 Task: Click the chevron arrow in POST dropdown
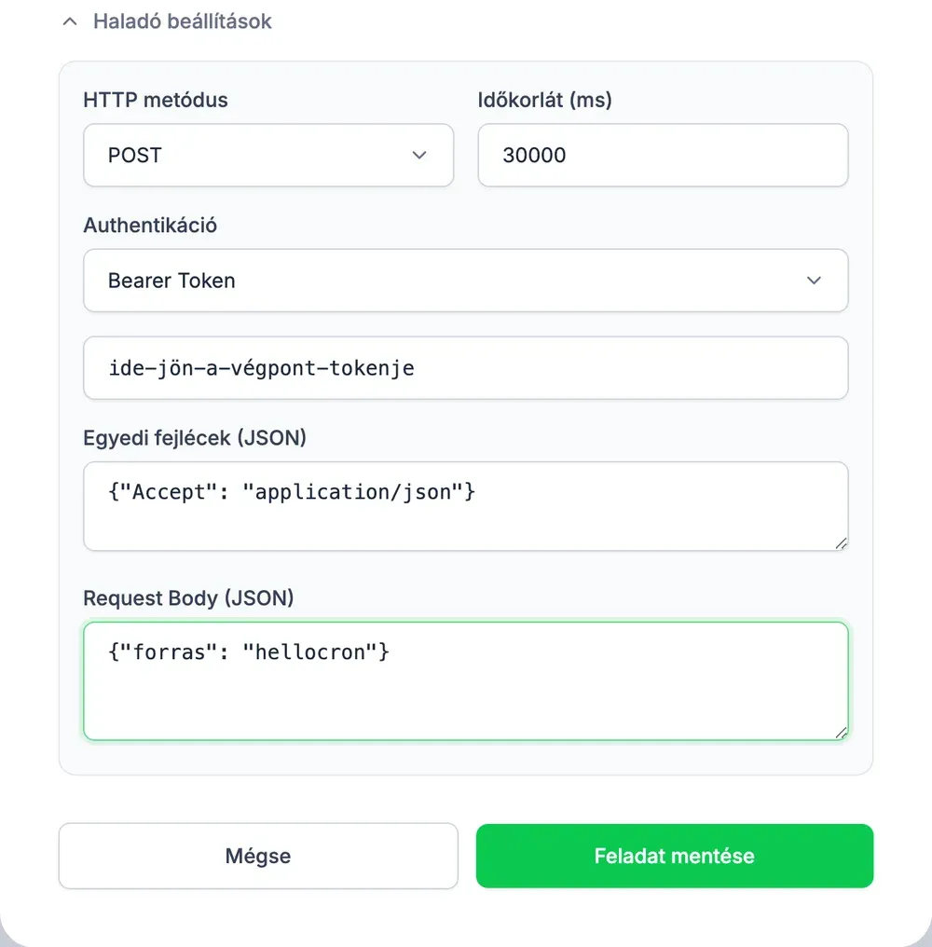click(419, 156)
